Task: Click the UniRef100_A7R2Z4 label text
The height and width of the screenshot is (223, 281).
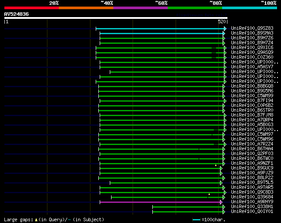Action: (252, 144)
